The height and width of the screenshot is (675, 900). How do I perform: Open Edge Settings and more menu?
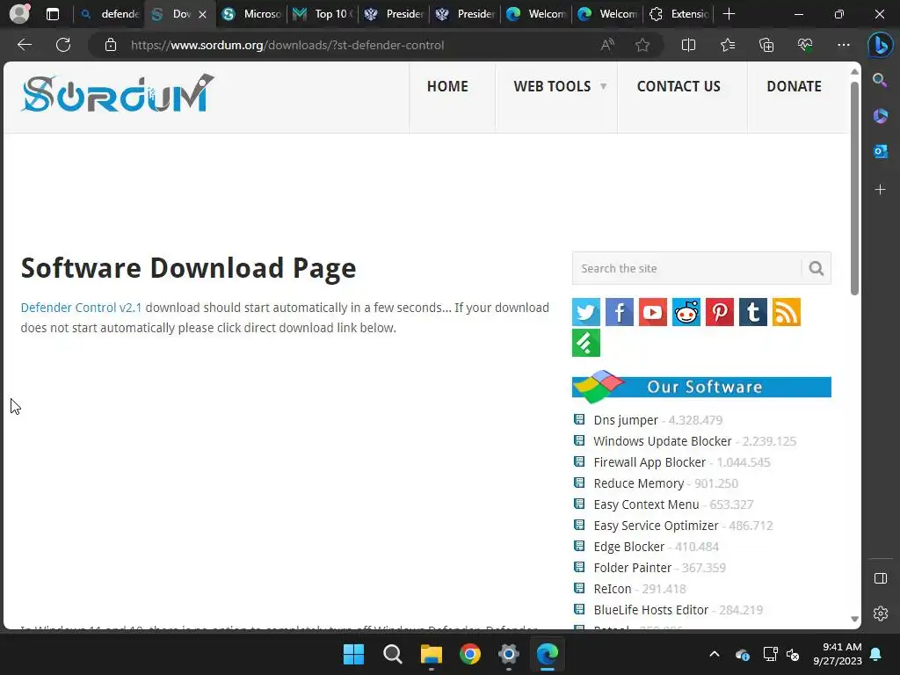click(843, 45)
